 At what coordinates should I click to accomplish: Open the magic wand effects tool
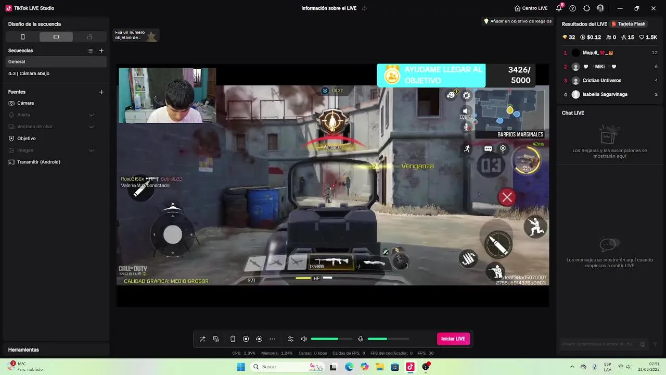click(x=202, y=339)
